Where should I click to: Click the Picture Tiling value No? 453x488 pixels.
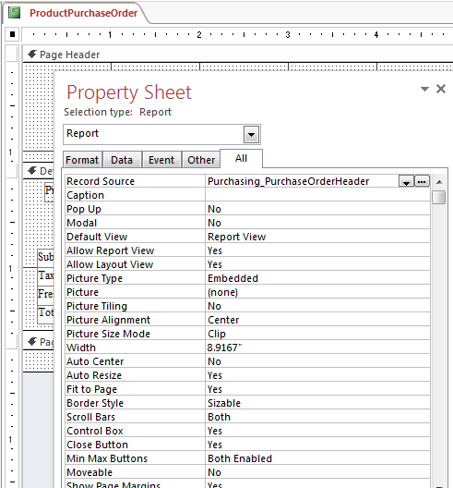coord(214,306)
